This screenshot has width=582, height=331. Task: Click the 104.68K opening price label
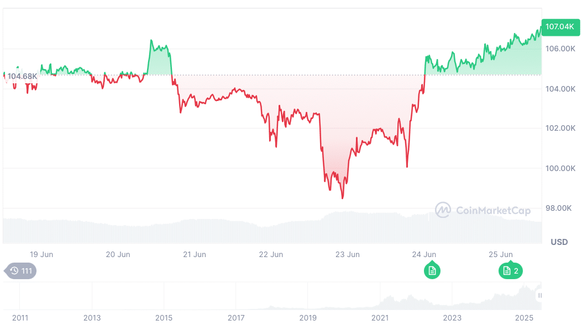click(22, 76)
